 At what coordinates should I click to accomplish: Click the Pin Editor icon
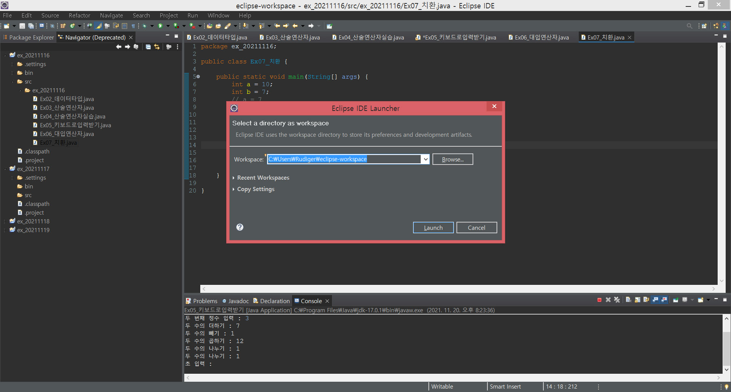(330, 26)
